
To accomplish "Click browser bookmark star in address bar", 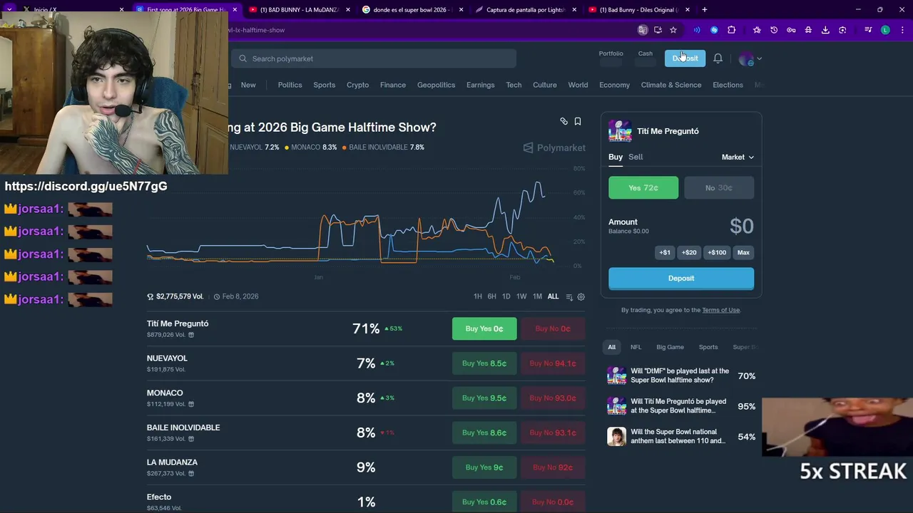I will tap(673, 30).
